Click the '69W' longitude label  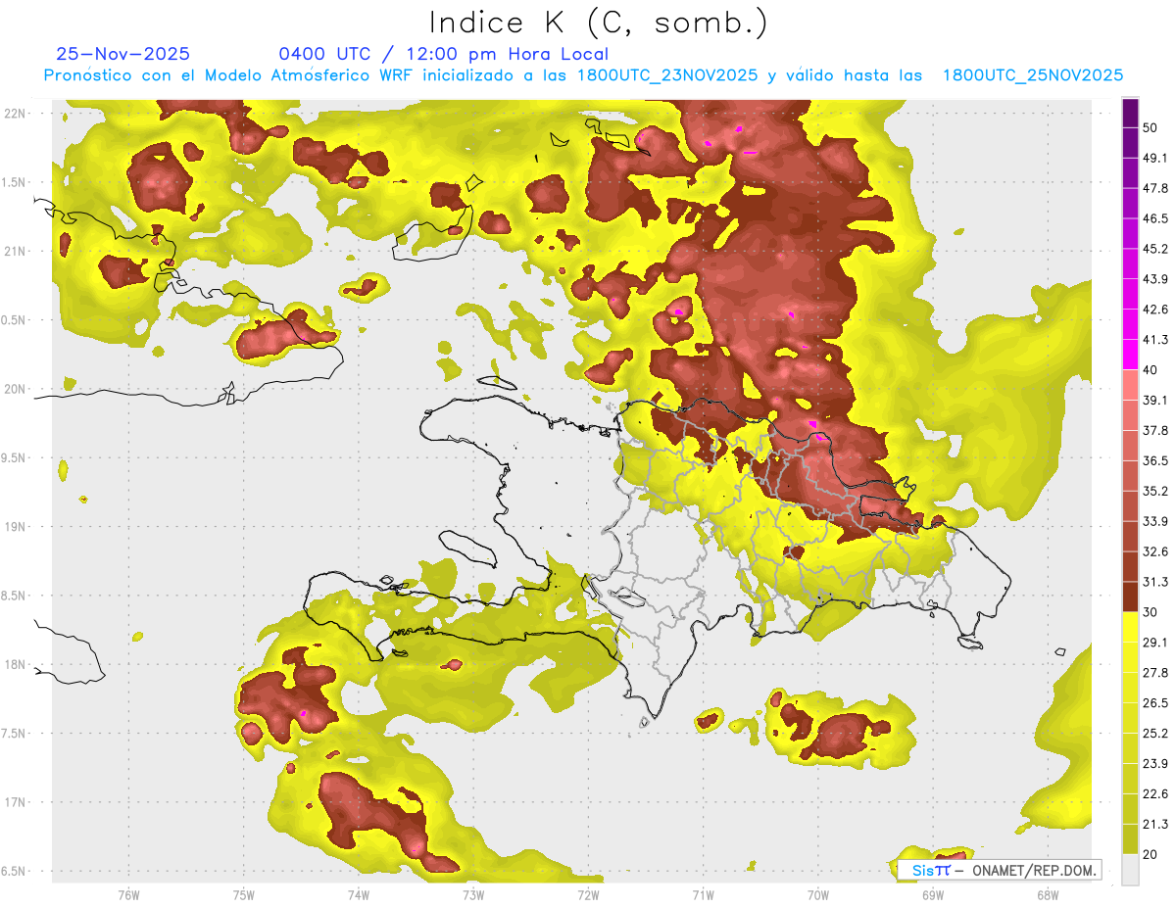pos(933,895)
